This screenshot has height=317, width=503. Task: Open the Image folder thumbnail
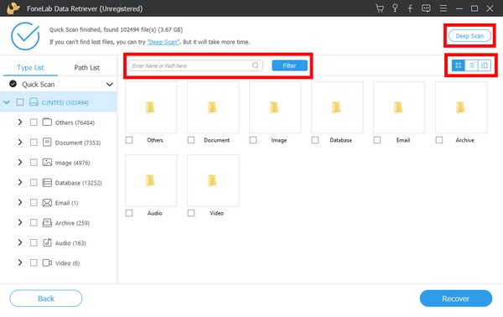[x=275, y=107]
